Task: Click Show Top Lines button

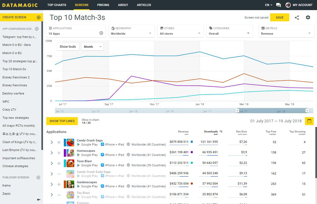Action: [x=62, y=121]
